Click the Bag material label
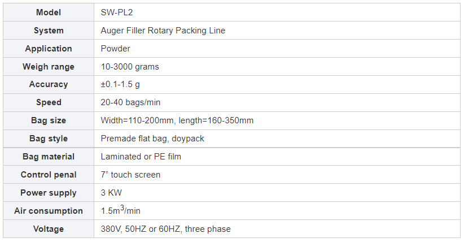This screenshot has width=464, height=242. 49,157
